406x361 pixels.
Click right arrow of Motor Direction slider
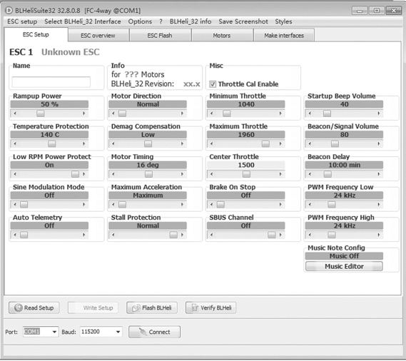tap(182, 113)
